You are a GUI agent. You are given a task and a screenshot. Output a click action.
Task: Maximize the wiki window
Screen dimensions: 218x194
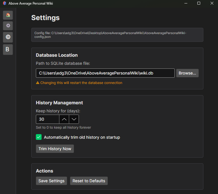pyautogui.click(x=199, y=3)
